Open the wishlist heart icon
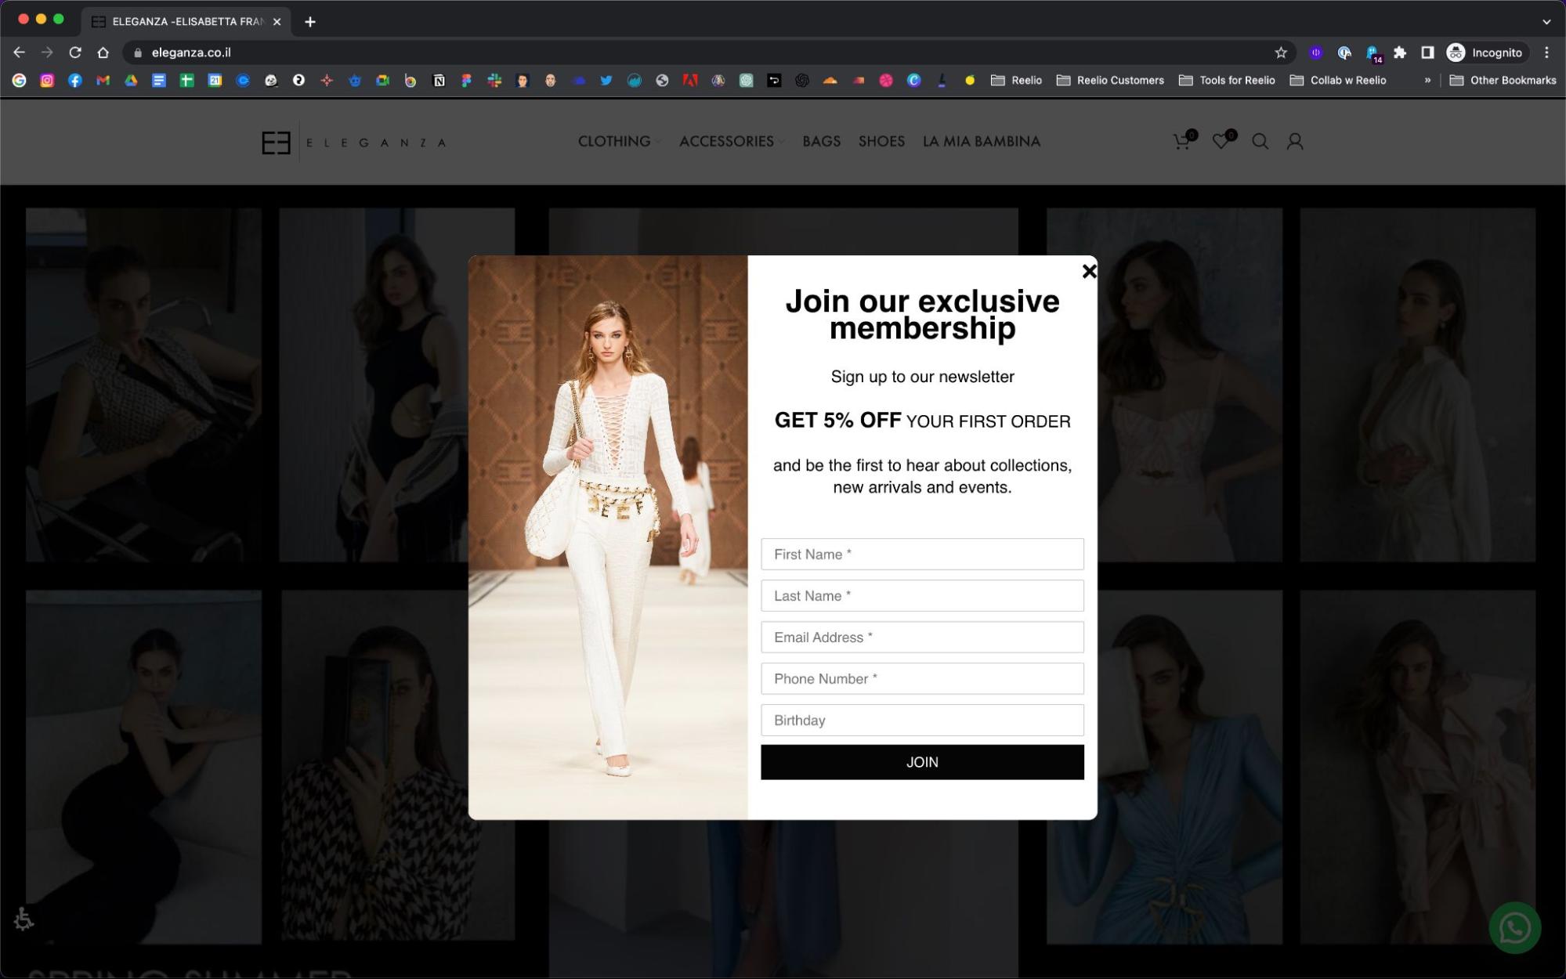1566x979 pixels. pos(1221,142)
